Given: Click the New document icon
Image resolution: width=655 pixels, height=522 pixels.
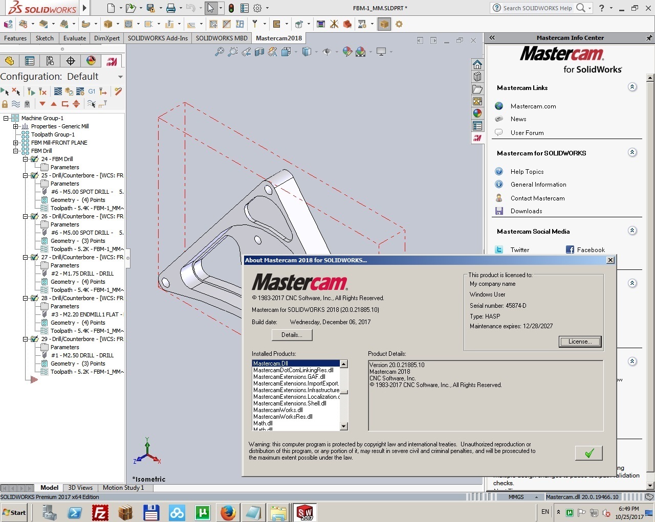Looking at the screenshot, I should (x=111, y=8).
